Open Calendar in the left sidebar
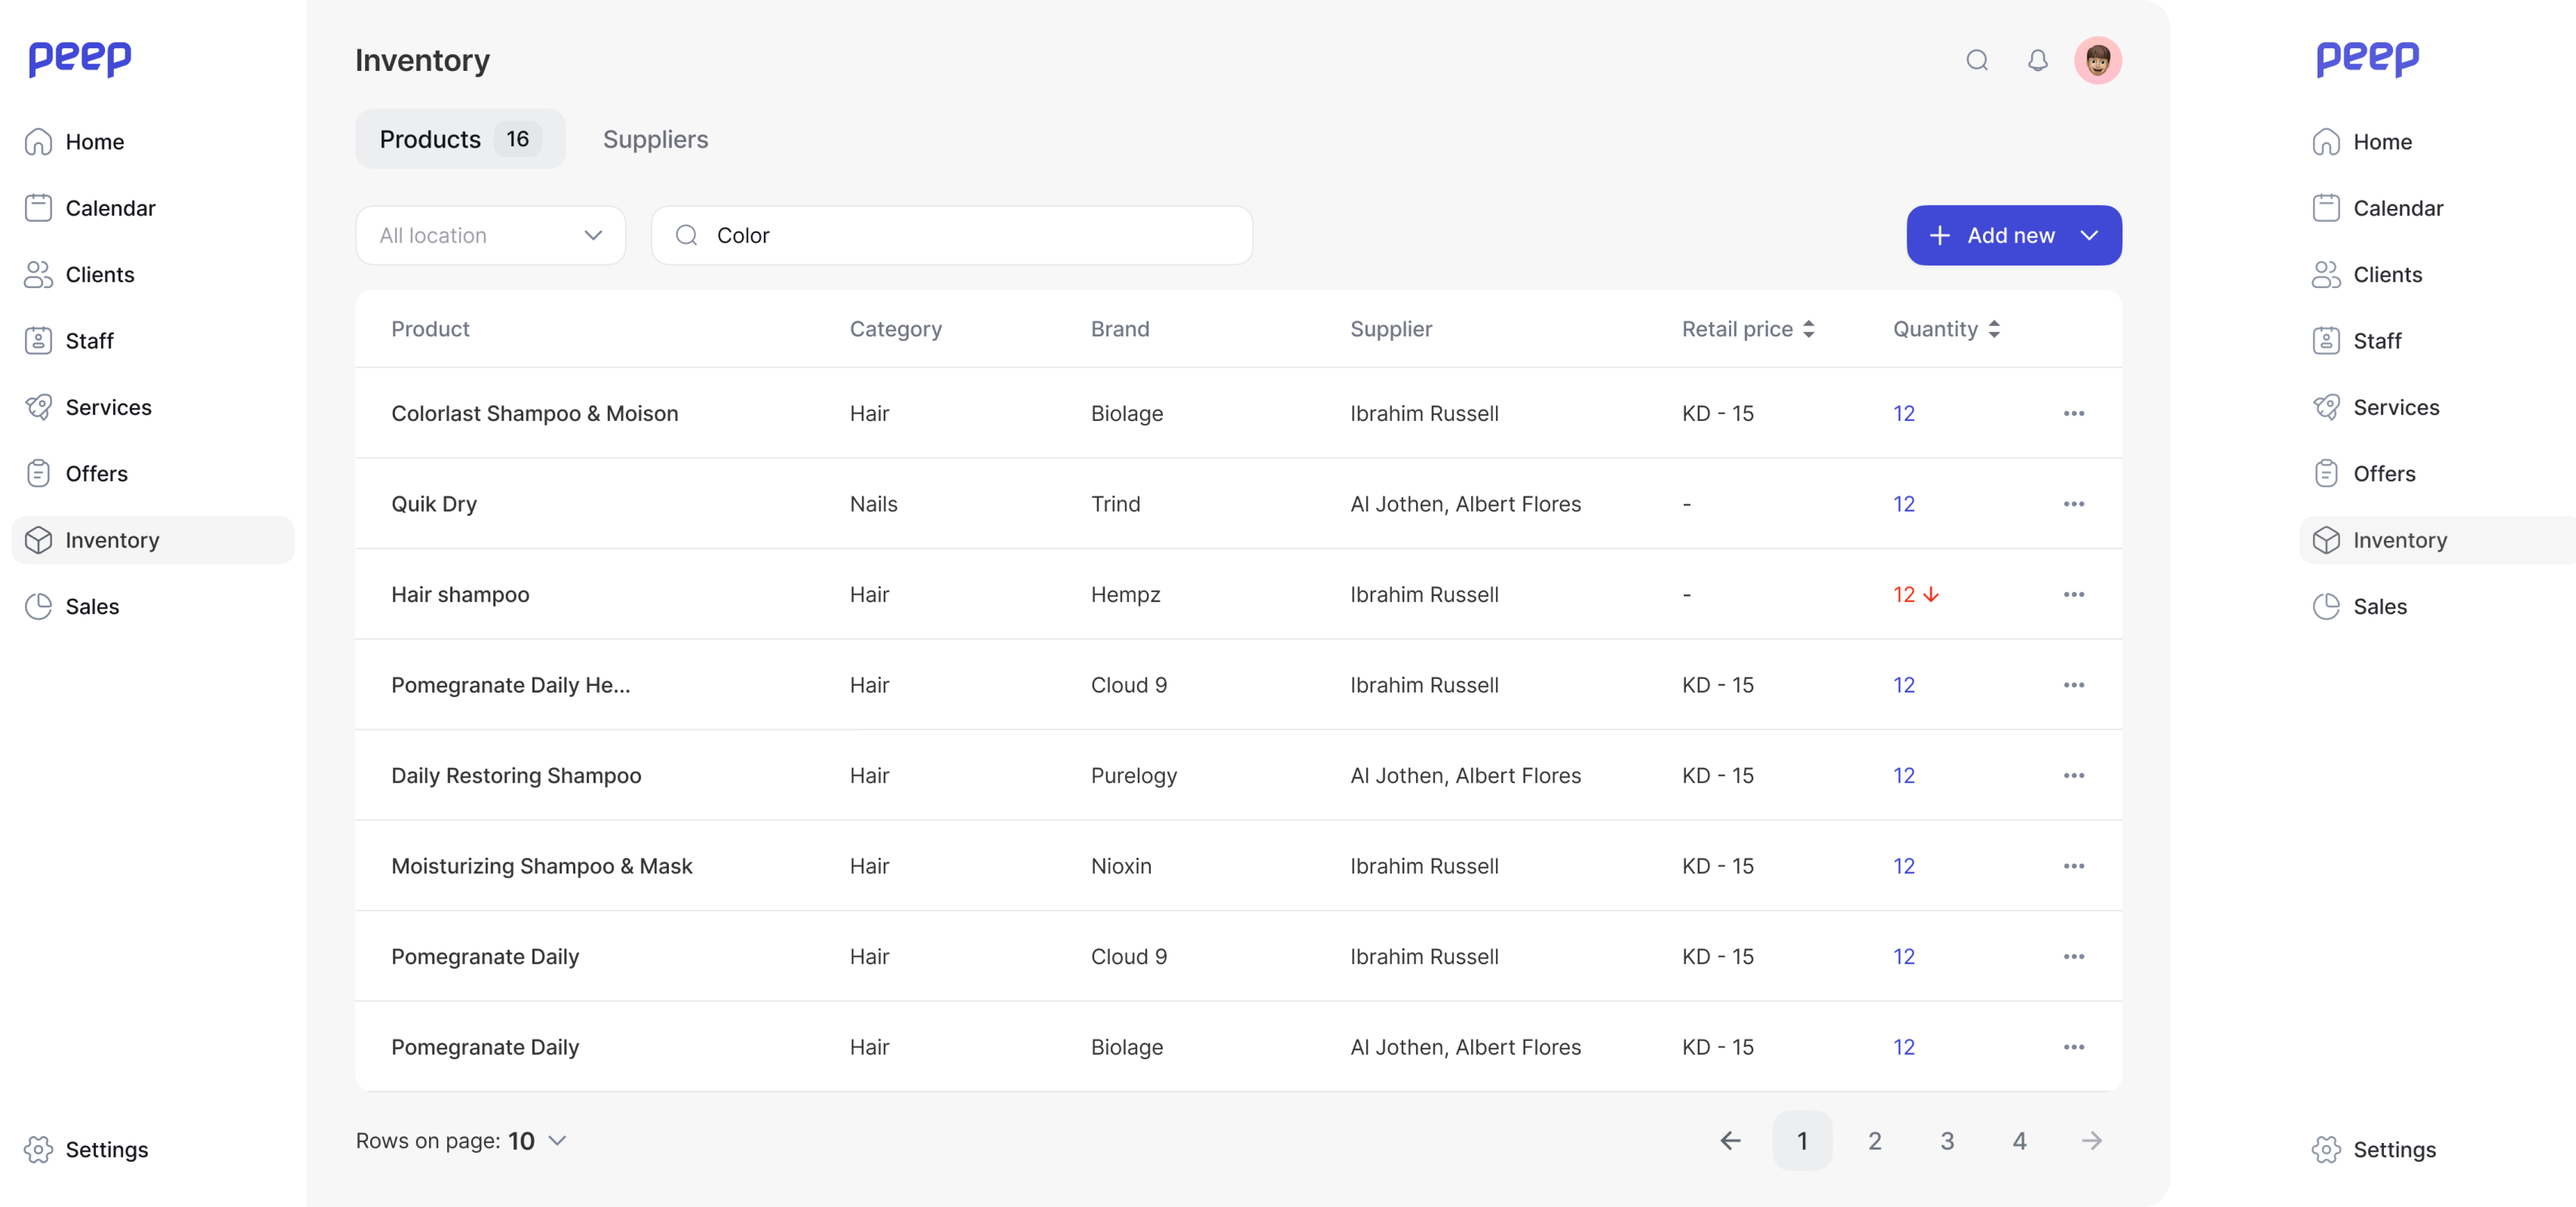The width and height of the screenshot is (2576, 1207). (x=110, y=208)
